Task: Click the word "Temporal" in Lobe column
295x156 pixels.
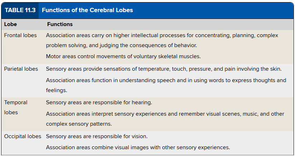Action: [16, 102]
